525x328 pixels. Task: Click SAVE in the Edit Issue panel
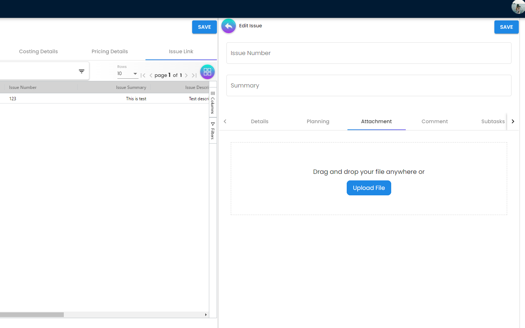click(x=506, y=27)
